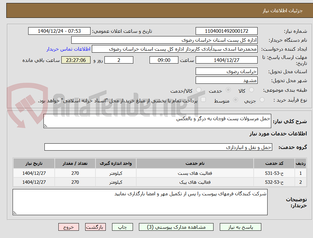313x238 pixels.
Task: Click the deadline hour field 09:00
Action: pyautogui.click(x=164, y=60)
